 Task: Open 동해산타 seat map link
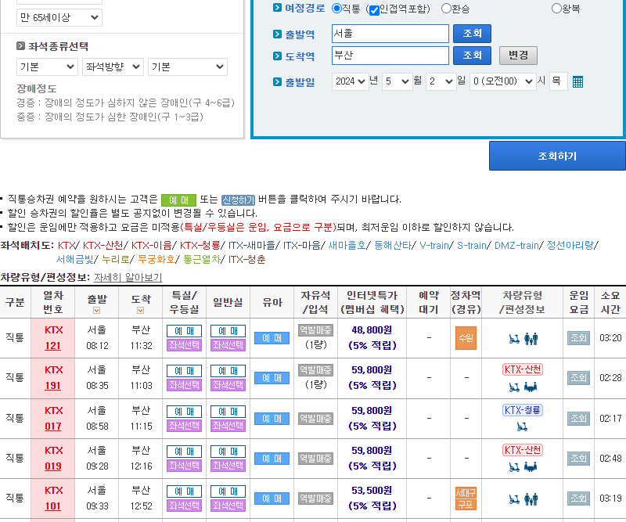393,245
